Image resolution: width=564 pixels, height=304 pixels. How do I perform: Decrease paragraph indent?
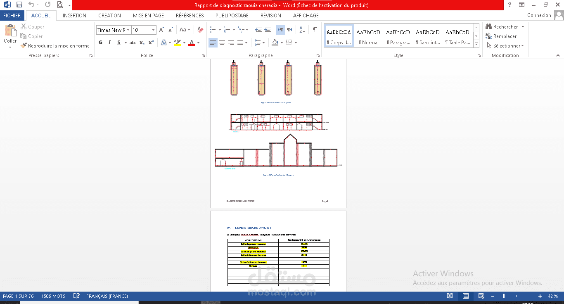(258, 30)
